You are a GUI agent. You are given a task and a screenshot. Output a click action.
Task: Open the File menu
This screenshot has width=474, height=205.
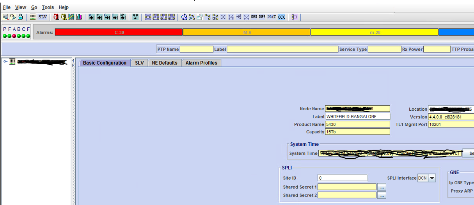click(7, 7)
